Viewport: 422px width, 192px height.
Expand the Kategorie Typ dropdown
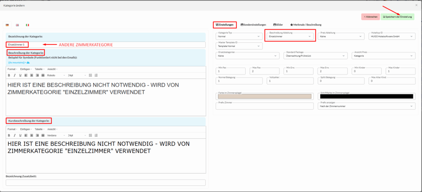(x=239, y=36)
